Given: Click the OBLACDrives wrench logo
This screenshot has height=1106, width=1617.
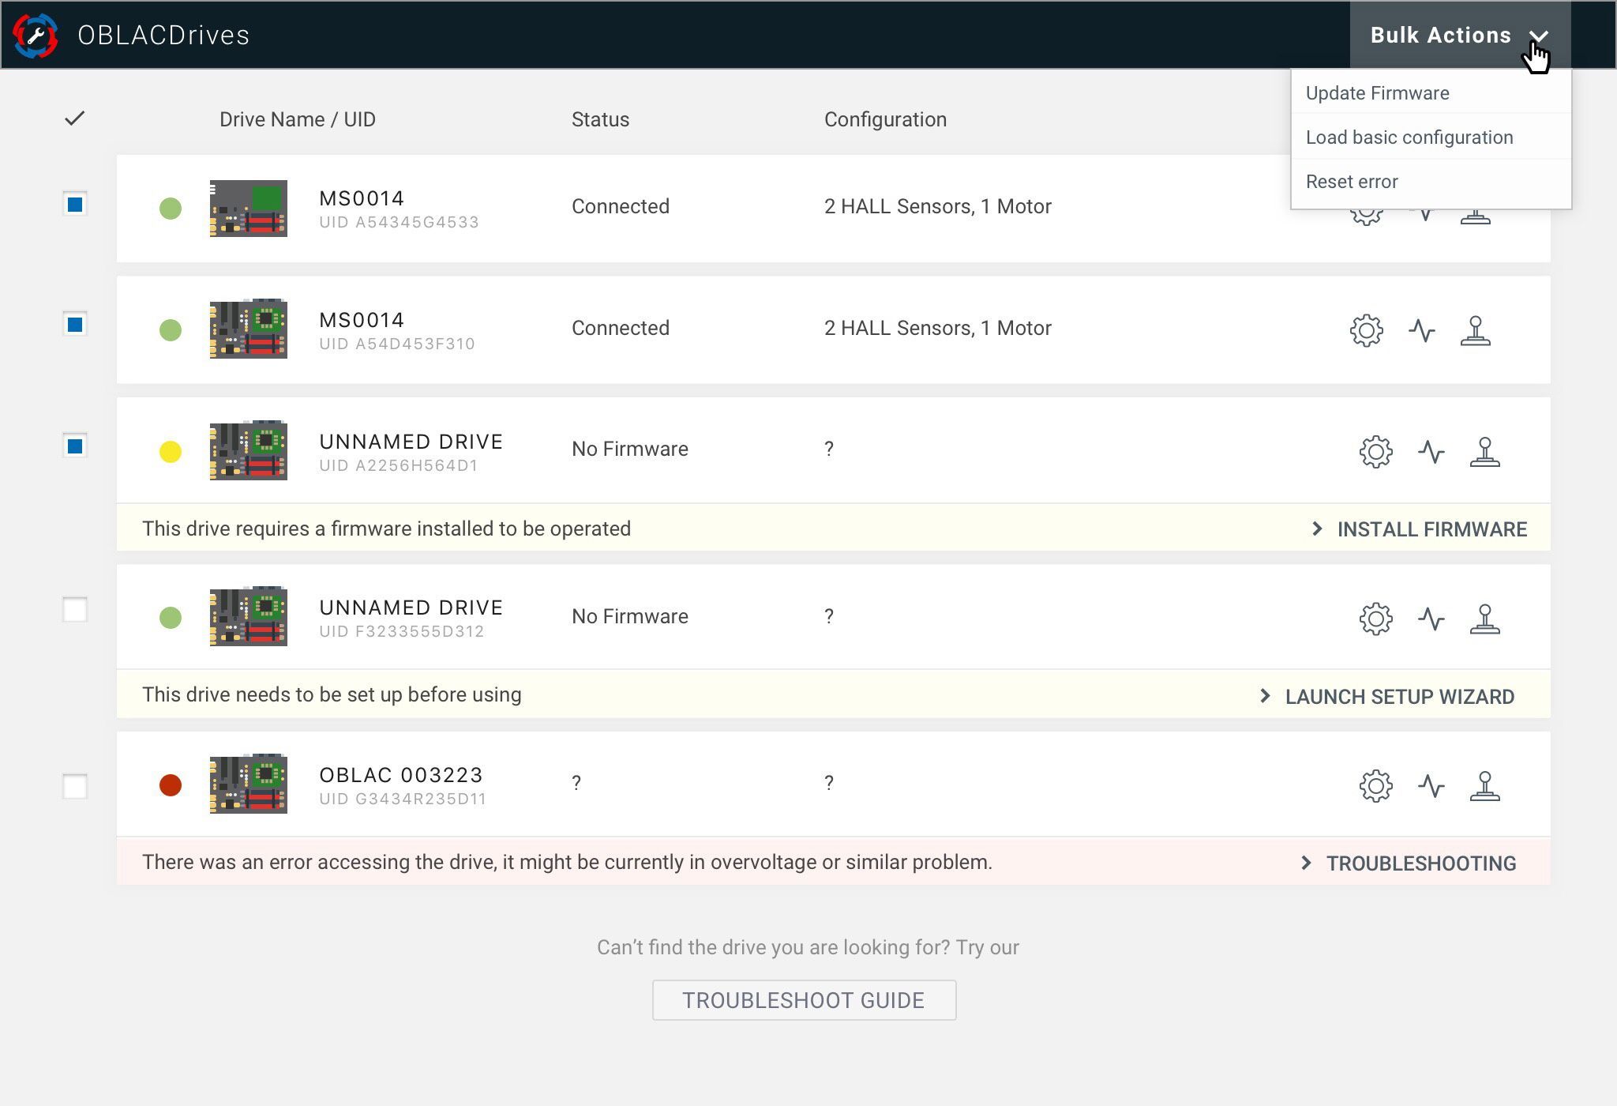Looking at the screenshot, I should click(x=36, y=36).
